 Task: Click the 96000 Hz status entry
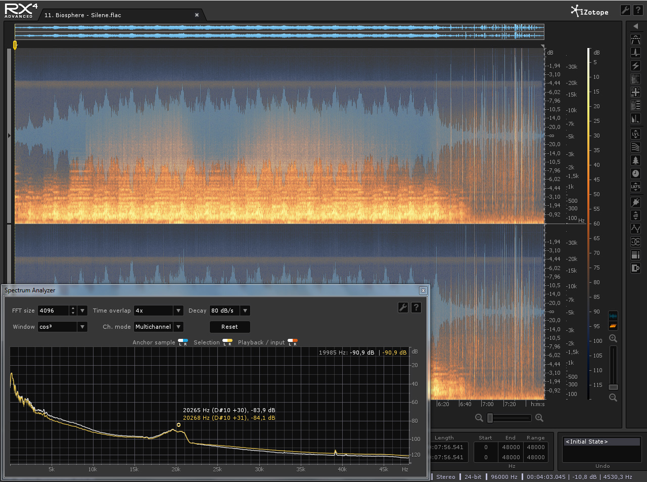(504, 476)
